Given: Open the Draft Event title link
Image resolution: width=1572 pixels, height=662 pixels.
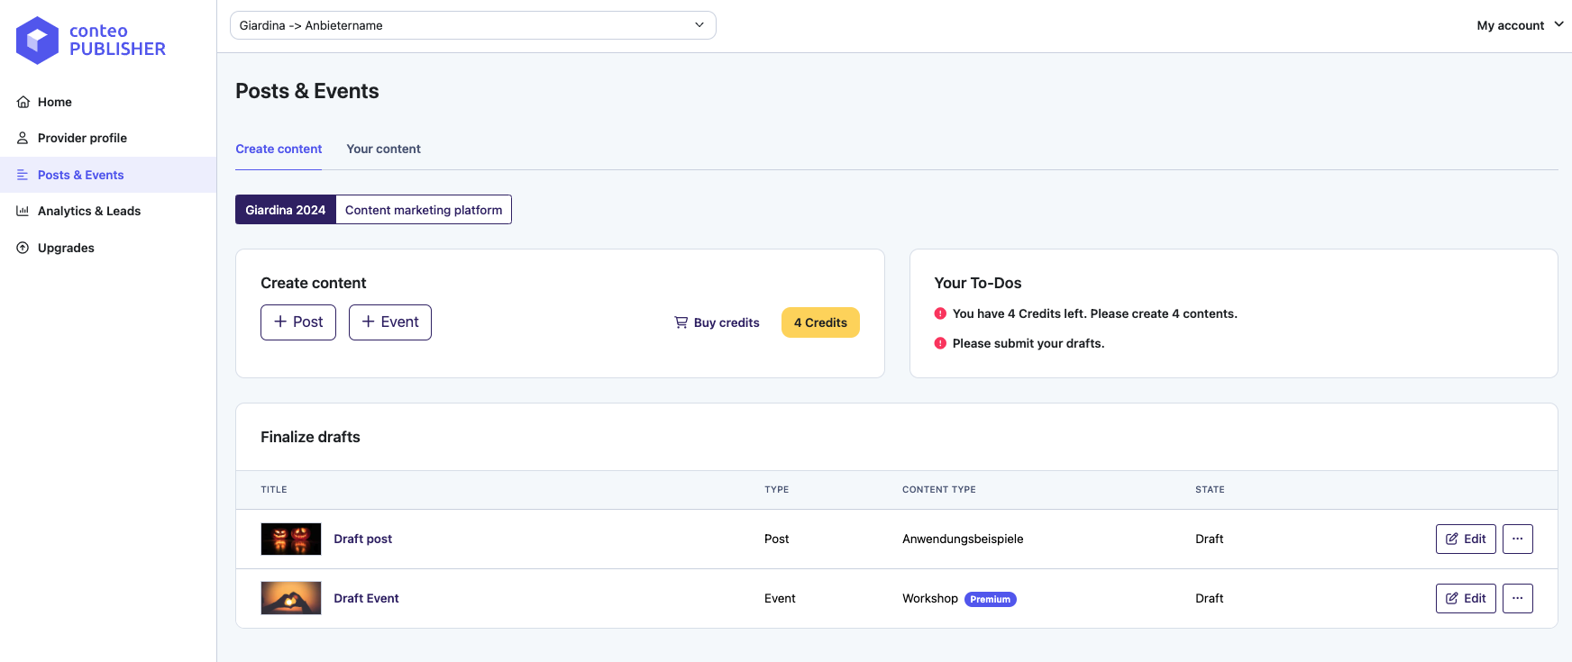Looking at the screenshot, I should click(366, 598).
